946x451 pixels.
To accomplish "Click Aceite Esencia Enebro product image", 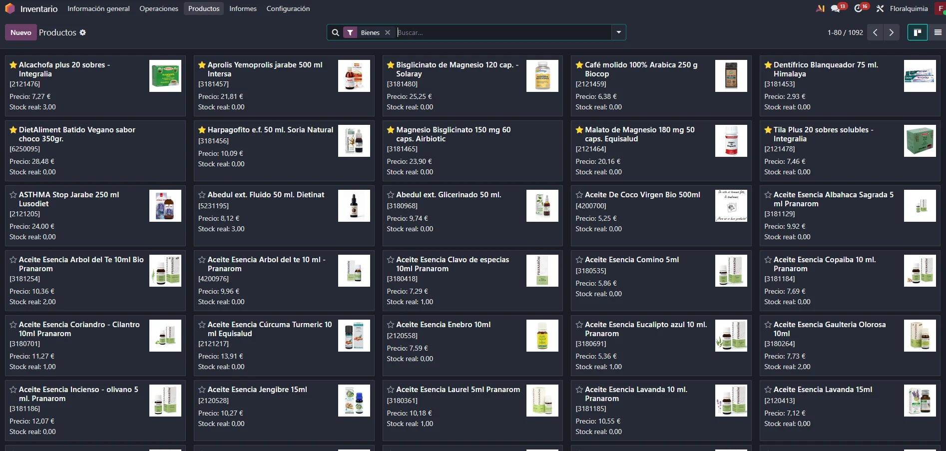I will [542, 336].
